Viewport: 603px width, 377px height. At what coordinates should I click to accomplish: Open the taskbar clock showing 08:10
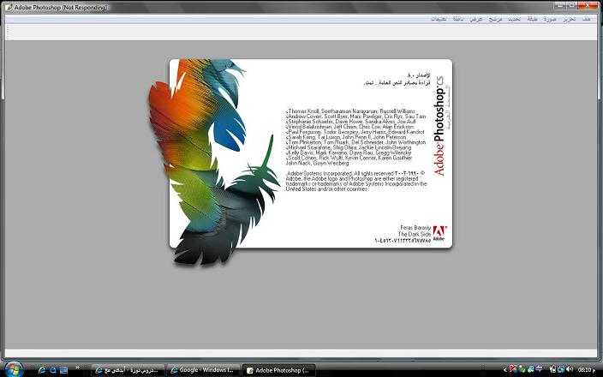587,369
